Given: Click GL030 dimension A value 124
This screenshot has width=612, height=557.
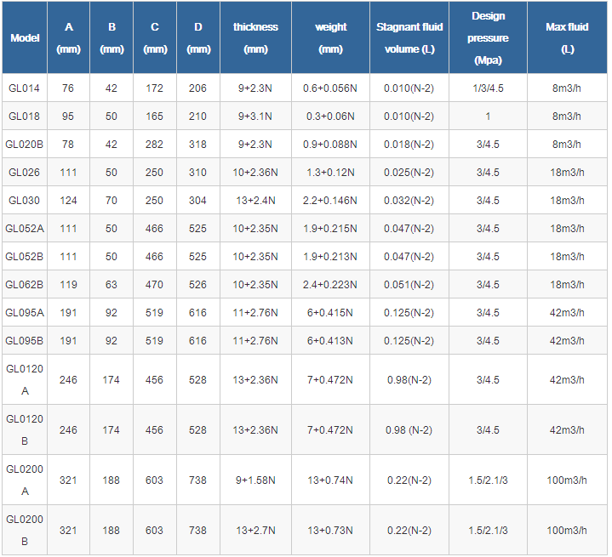Looking at the screenshot, I should pos(68,201).
